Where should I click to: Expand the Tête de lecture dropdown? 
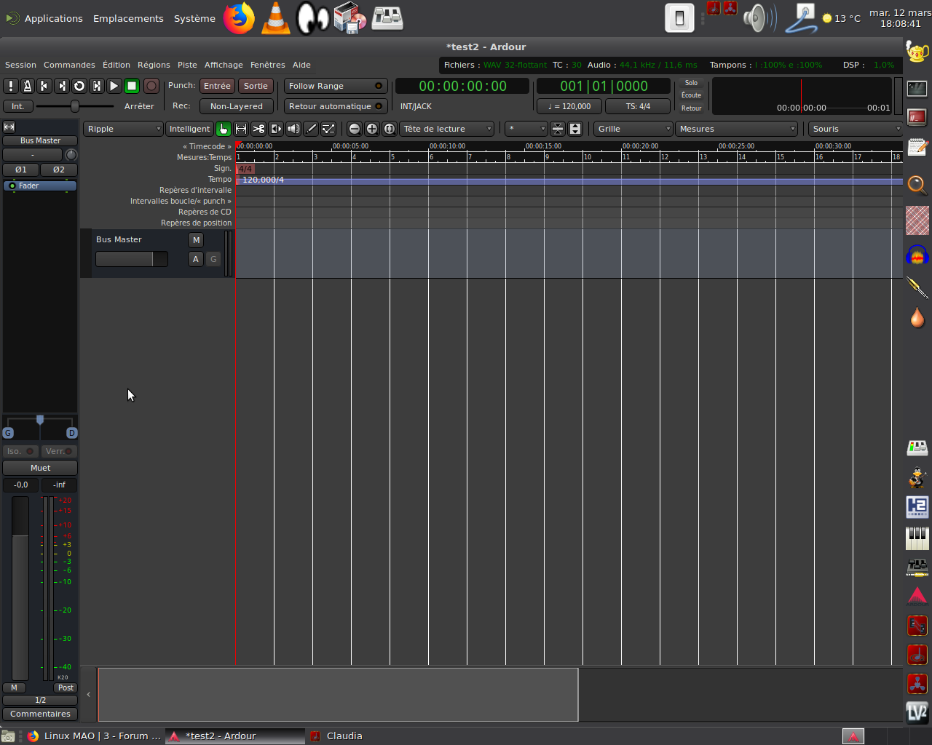tap(447, 129)
